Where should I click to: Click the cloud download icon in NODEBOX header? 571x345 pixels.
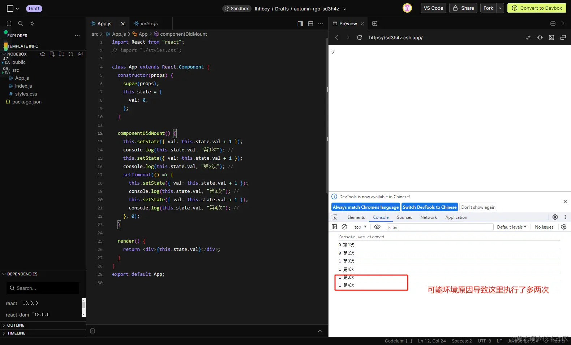point(43,54)
